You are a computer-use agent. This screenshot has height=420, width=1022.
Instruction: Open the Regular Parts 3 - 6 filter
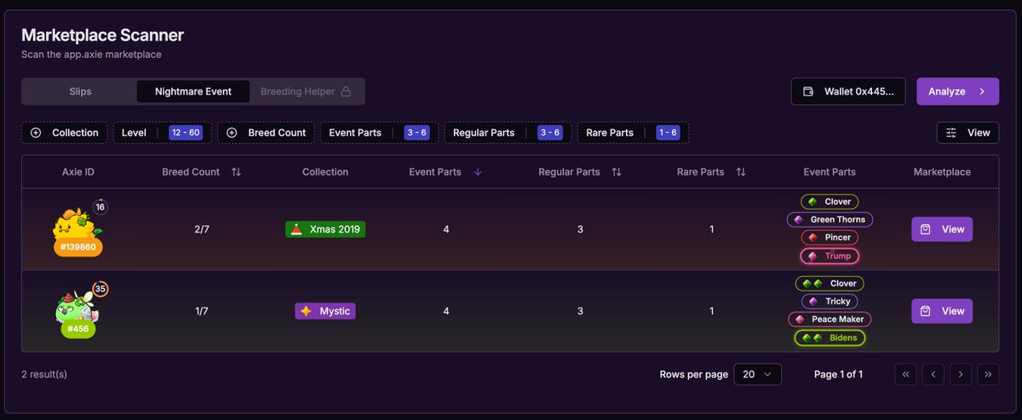pos(508,133)
